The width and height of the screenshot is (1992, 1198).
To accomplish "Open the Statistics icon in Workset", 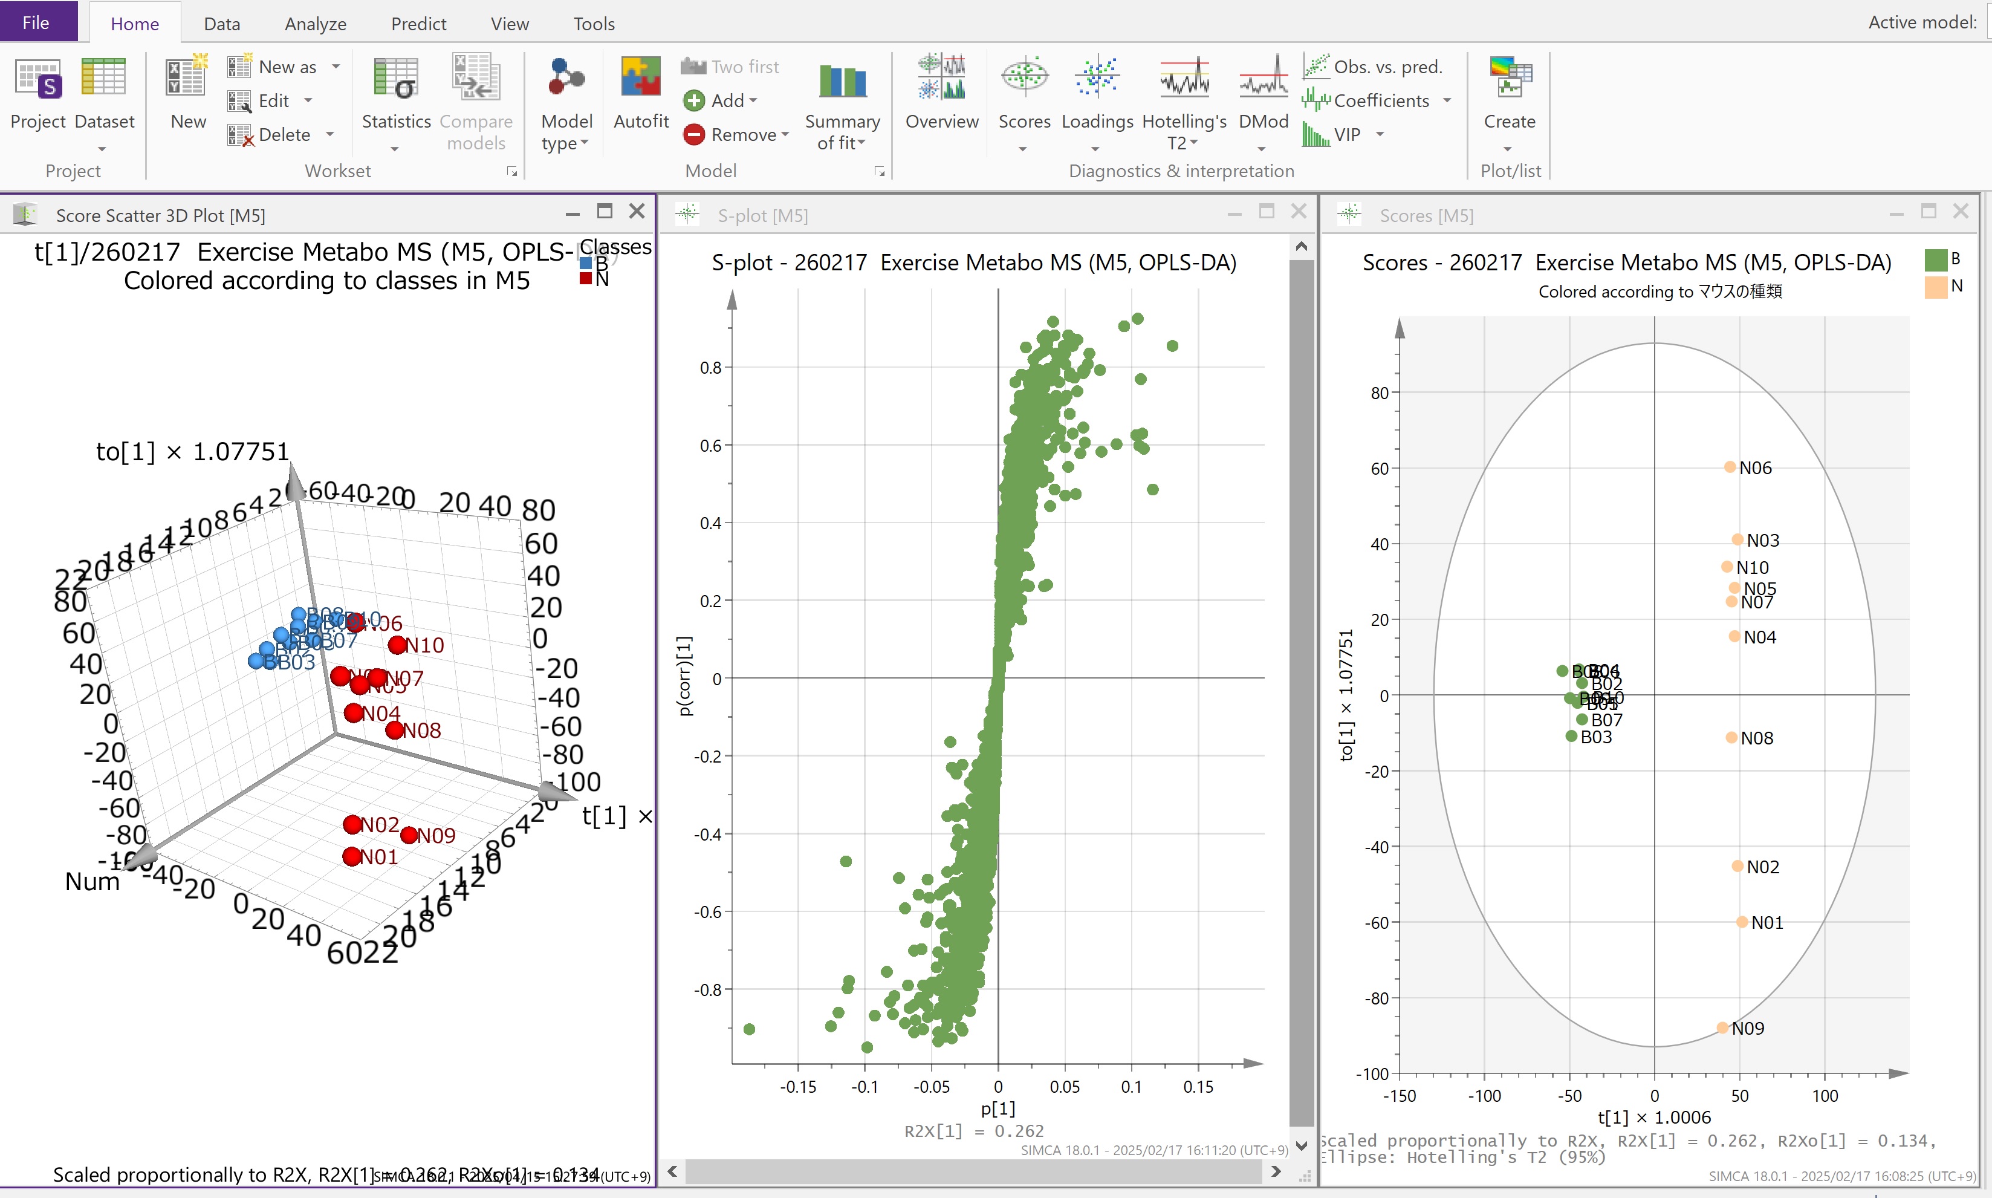I will pyautogui.click(x=395, y=79).
